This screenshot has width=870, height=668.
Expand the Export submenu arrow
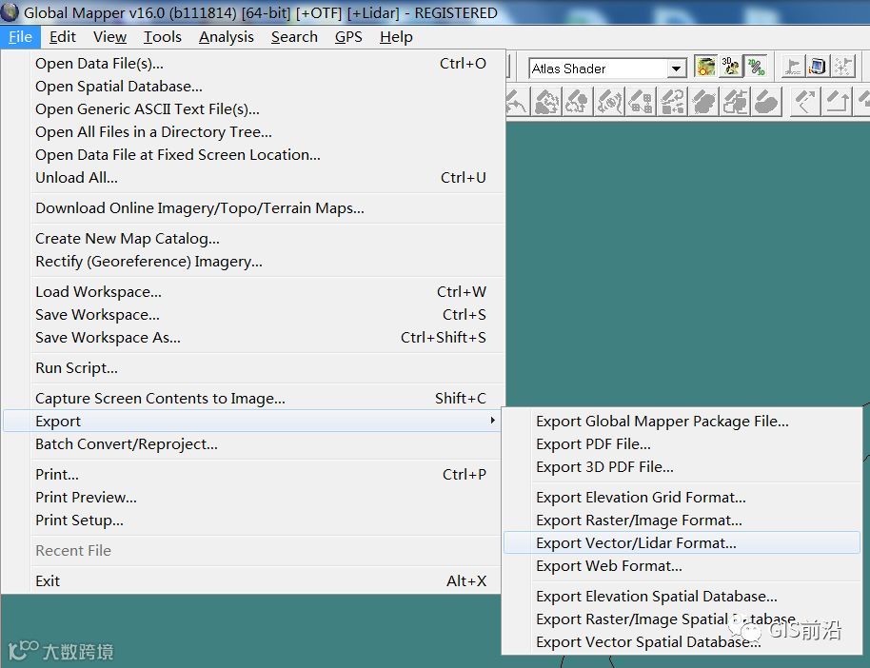pos(492,421)
